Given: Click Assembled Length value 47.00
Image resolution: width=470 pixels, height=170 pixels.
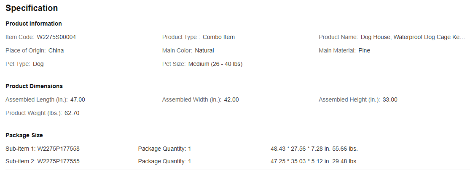Looking at the screenshot, I should click(x=78, y=99).
